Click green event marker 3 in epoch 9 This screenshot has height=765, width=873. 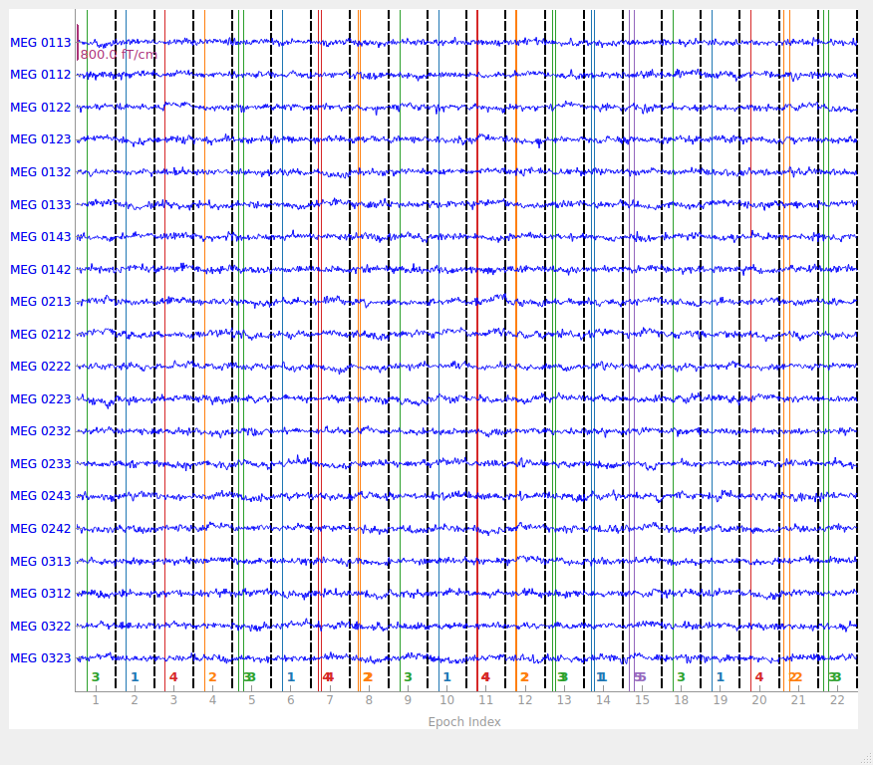[409, 677]
